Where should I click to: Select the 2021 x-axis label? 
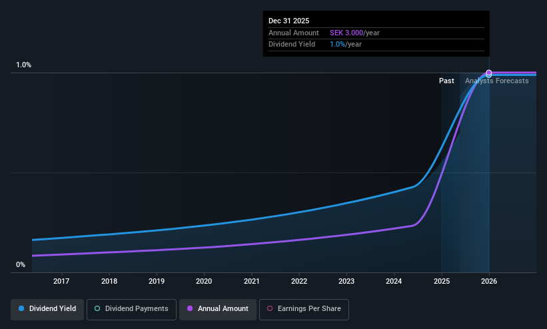coord(252,281)
